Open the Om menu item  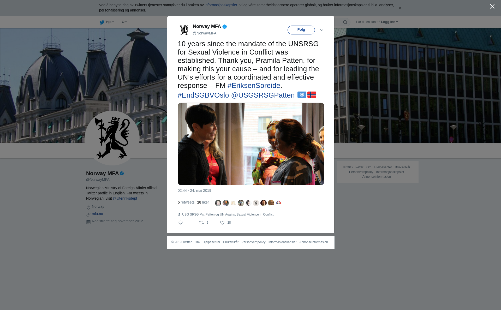point(124,22)
